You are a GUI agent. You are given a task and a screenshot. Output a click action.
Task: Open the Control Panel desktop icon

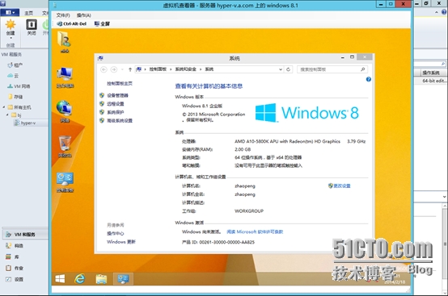coord(66,181)
